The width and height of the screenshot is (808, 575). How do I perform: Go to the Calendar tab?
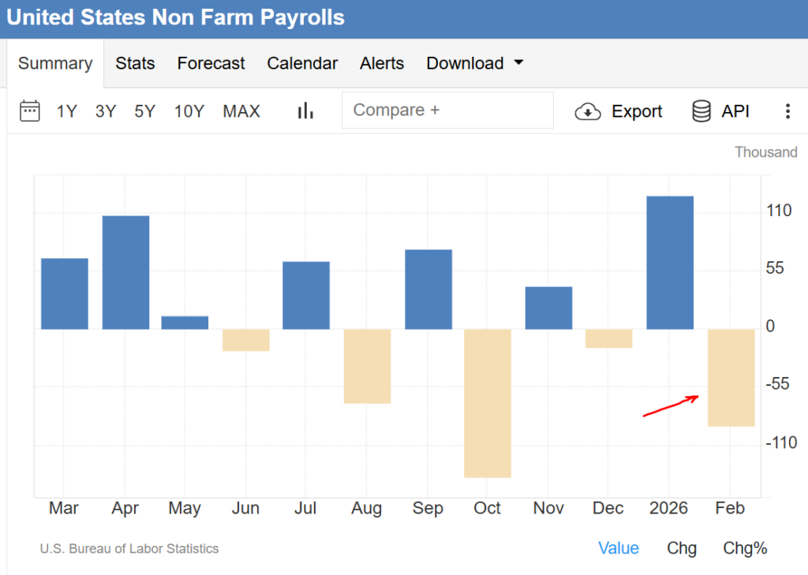point(302,64)
